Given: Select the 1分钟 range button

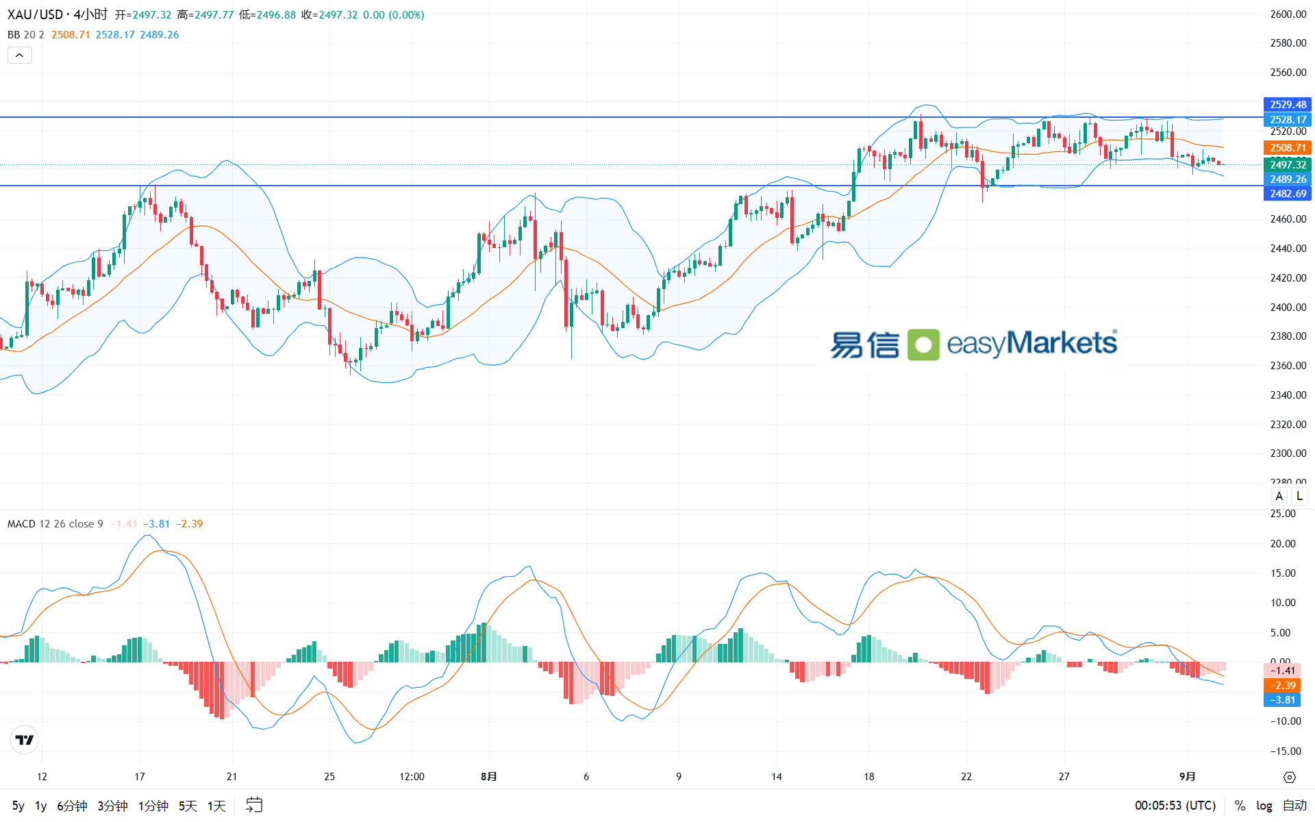Looking at the screenshot, I should point(153,806).
